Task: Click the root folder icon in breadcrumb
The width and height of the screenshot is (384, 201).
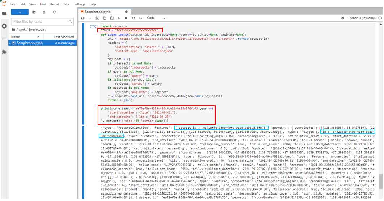Action: (x=13, y=29)
